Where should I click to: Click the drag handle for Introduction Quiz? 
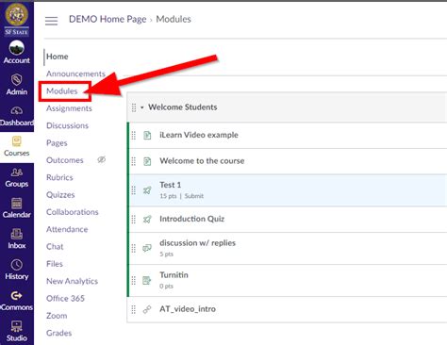[x=134, y=219]
